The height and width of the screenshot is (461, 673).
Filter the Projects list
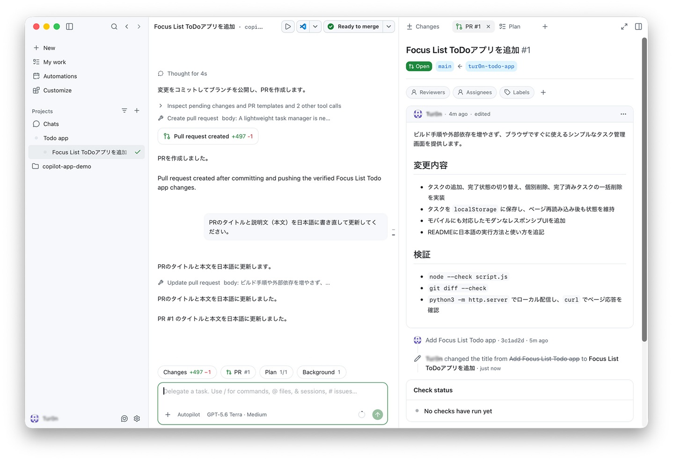point(124,111)
